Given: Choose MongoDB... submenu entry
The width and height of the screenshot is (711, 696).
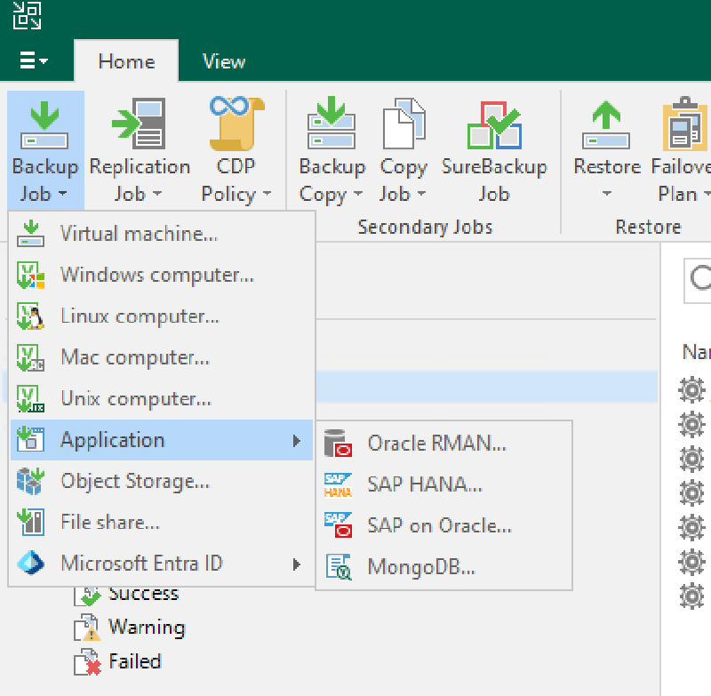Looking at the screenshot, I should (x=443, y=567).
